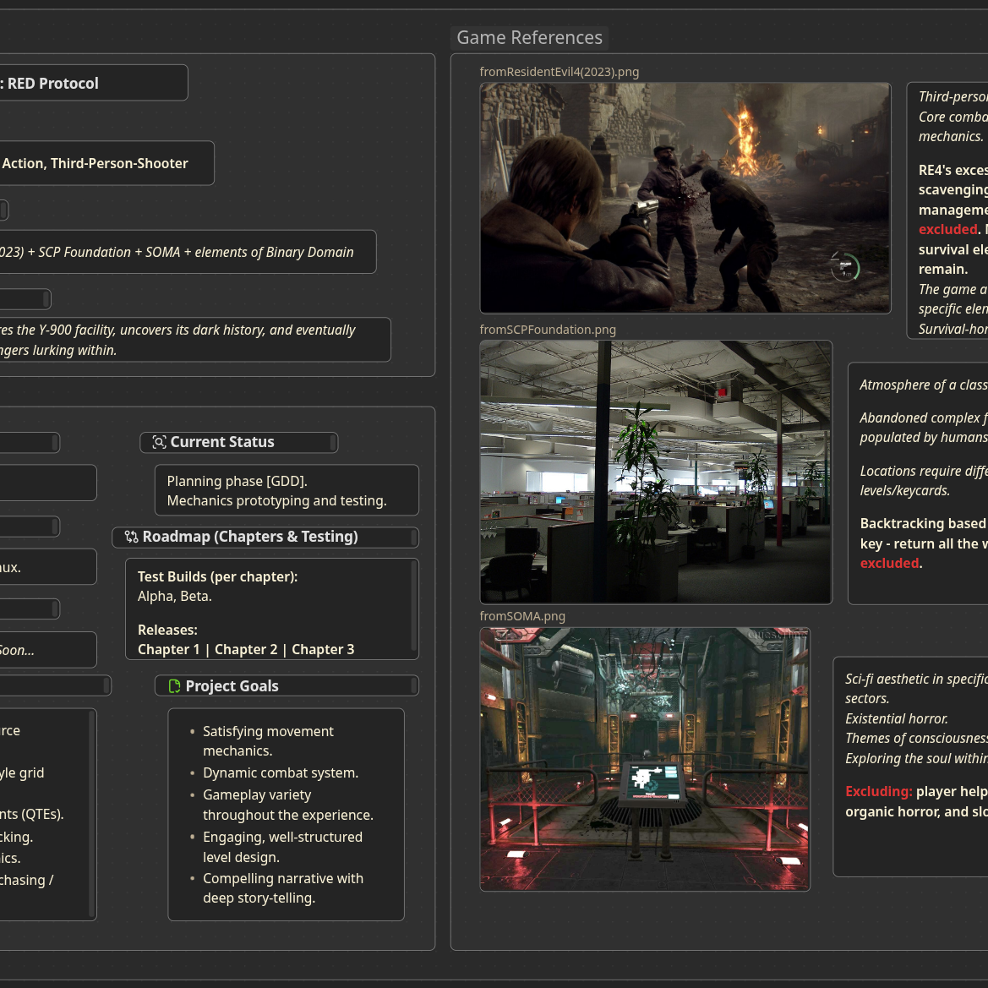Image resolution: width=988 pixels, height=988 pixels.
Task: Click the green file icon beside Project Goals
Action: click(175, 686)
